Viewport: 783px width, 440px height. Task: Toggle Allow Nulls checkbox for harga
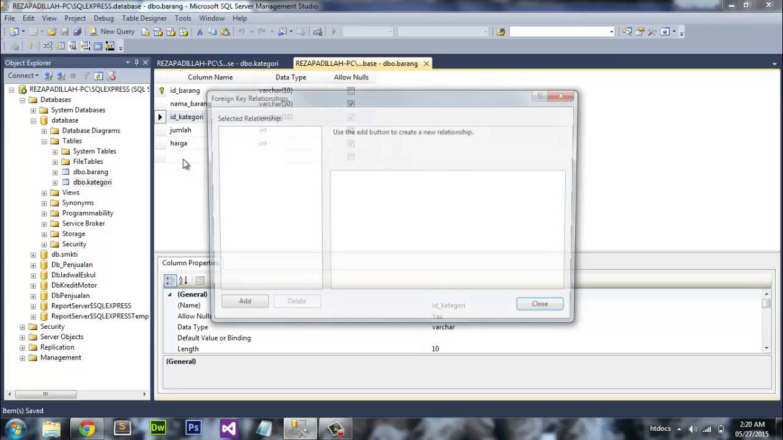point(351,143)
